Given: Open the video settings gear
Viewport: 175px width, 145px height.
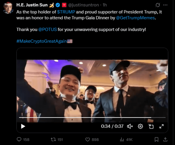Looking at the screenshot, I should pos(140,126).
